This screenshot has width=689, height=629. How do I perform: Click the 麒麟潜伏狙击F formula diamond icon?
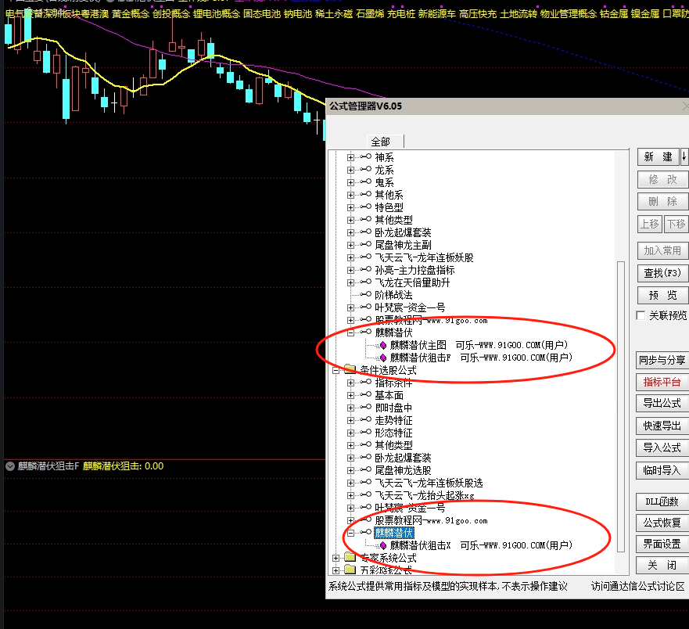[383, 358]
